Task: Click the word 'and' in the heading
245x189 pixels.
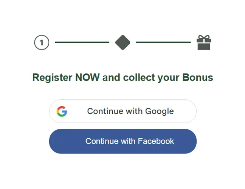Action: [x=111, y=77]
